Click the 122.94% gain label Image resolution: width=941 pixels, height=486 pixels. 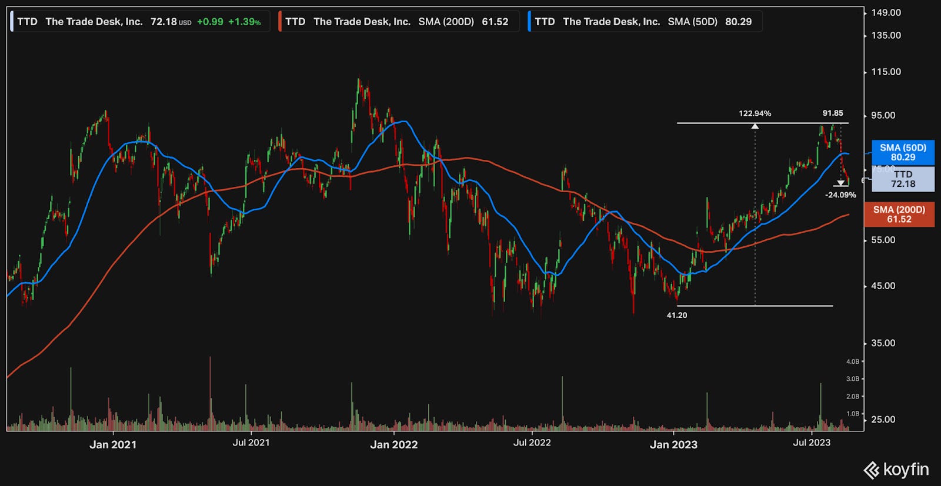755,113
